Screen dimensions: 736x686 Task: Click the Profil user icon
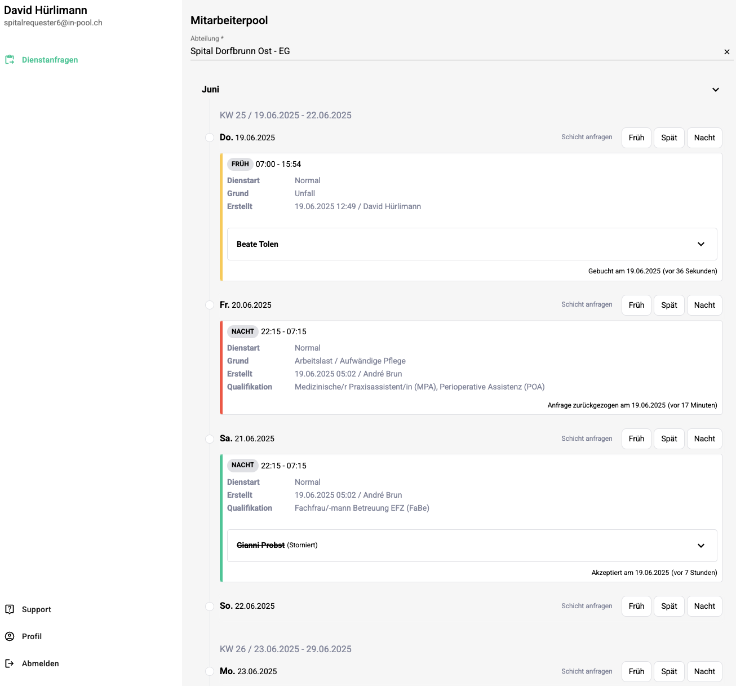(10, 636)
